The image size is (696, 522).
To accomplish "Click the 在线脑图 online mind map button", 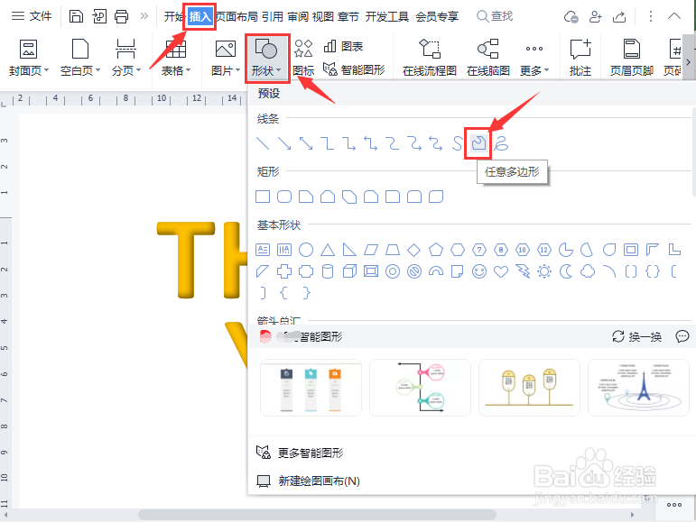I will pos(487,58).
